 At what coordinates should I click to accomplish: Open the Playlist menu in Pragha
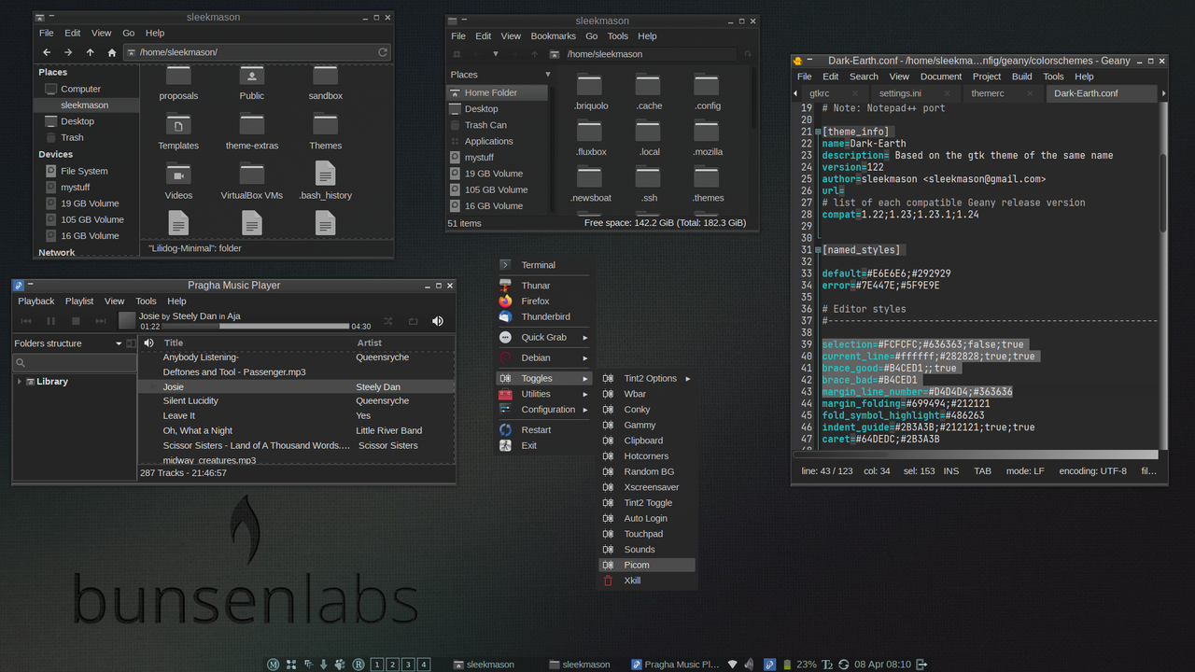coord(79,301)
